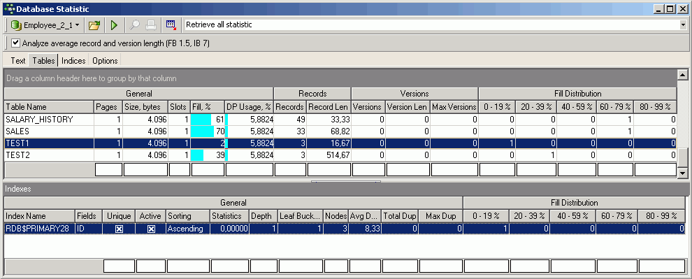
Task: Click the Max Versions column header
Action: click(x=454, y=107)
